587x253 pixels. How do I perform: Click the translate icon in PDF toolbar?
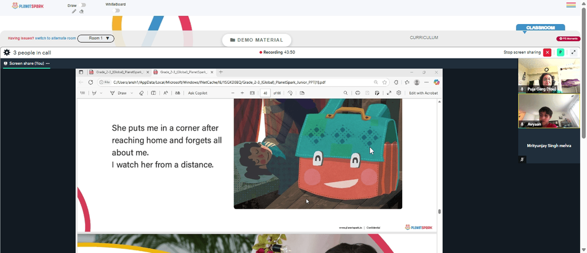[x=178, y=93]
